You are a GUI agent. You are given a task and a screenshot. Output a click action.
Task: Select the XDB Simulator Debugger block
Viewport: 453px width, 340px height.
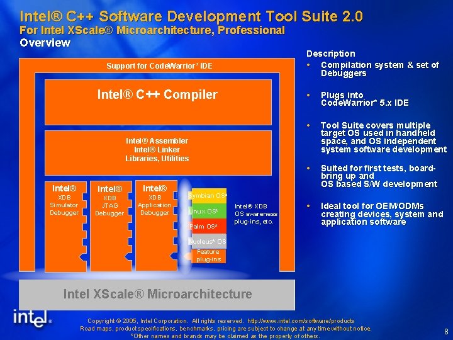click(x=65, y=227)
